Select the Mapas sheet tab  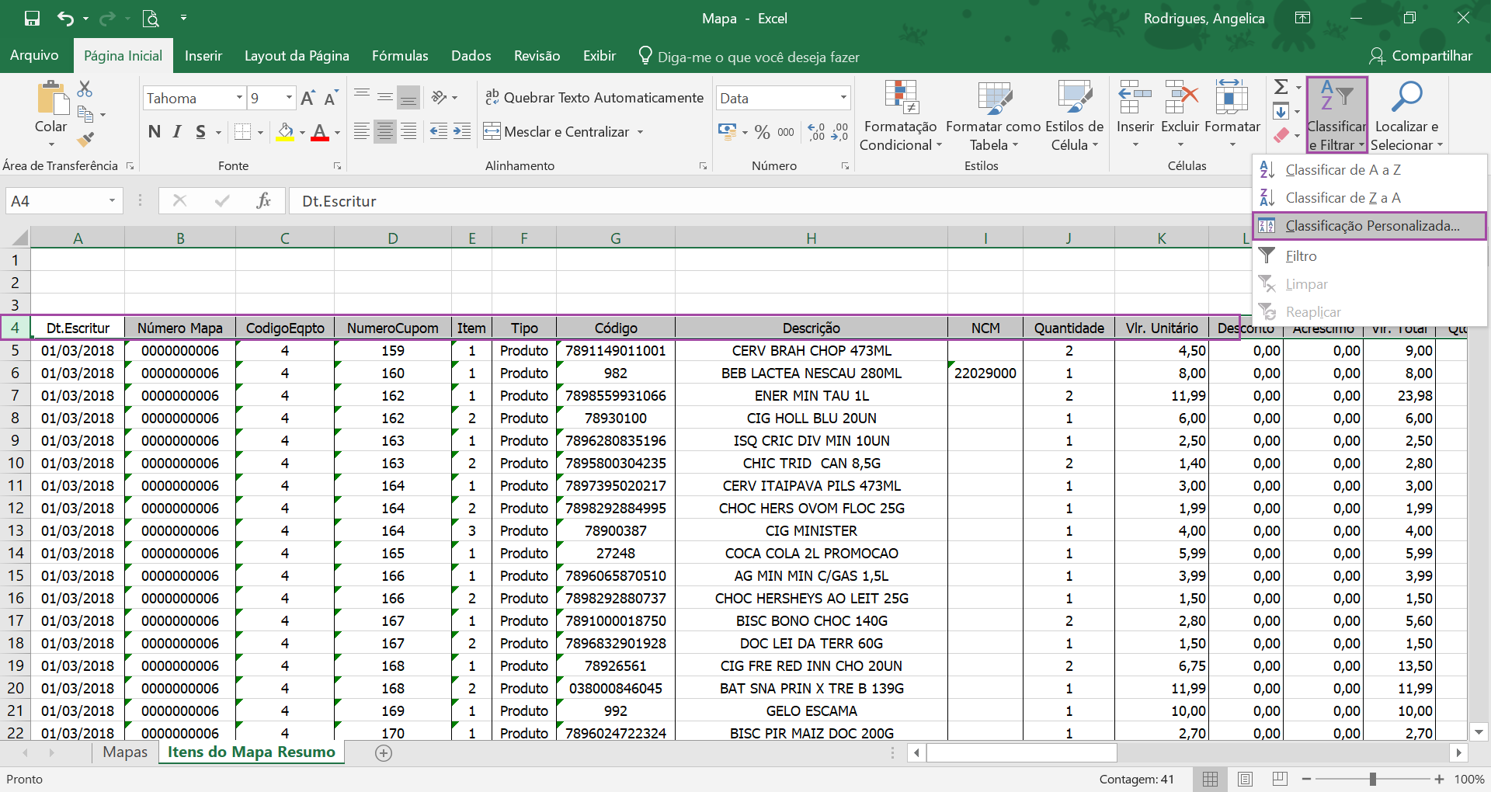tap(125, 752)
